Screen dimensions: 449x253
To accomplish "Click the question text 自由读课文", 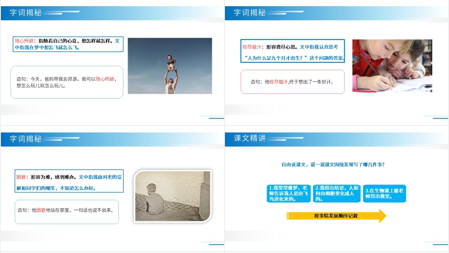I will [x=333, y=165].
